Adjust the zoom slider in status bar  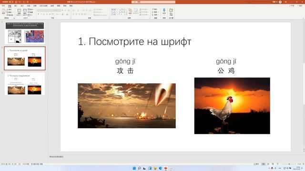(289, 164)
